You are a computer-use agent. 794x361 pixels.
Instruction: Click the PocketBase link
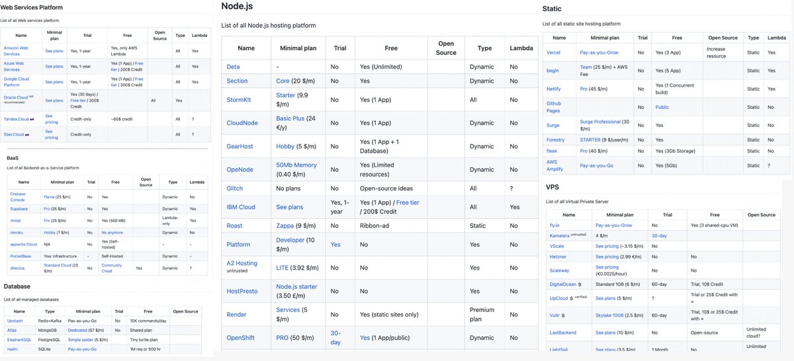21,256
